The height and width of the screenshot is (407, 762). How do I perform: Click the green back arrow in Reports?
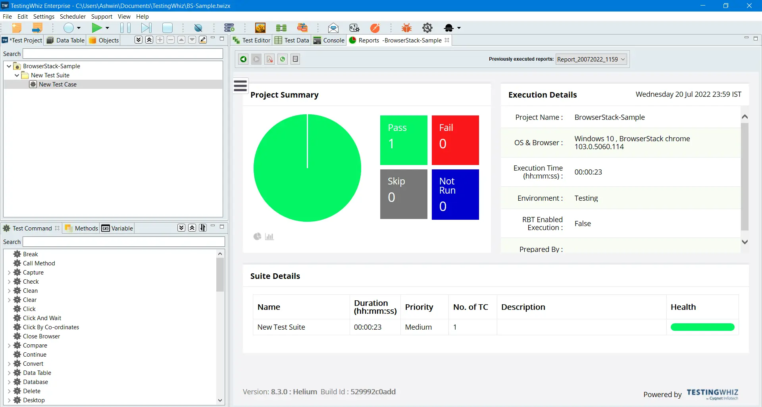click(243, 59)
